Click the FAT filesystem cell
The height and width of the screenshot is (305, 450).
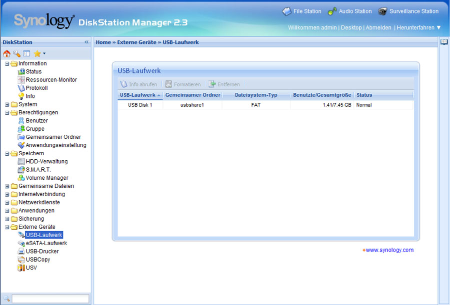pyautogui.click(x=256, y=105)
